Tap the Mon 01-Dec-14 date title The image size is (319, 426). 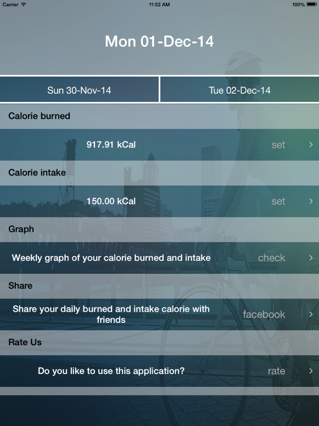coord(159,41)
